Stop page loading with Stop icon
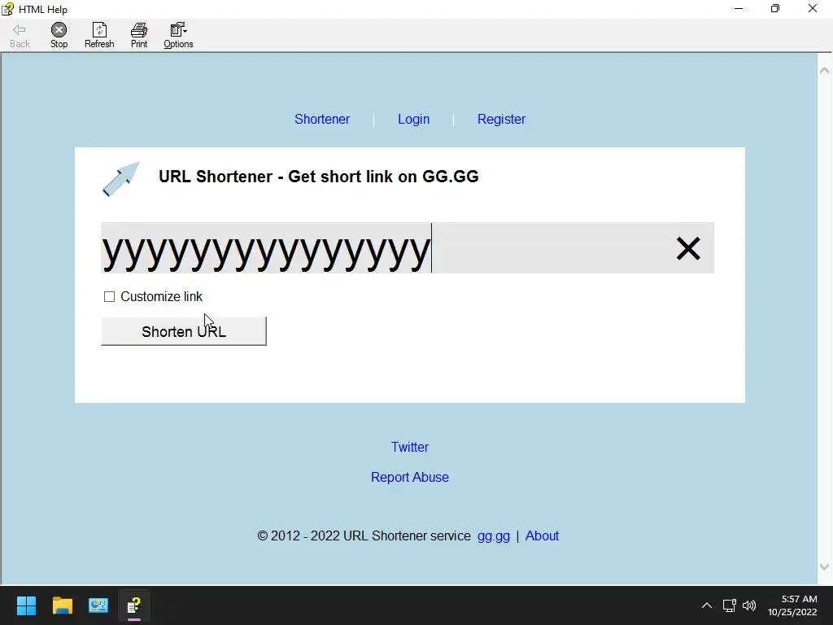This screenshot has height=625, width=833. point(59,36)
